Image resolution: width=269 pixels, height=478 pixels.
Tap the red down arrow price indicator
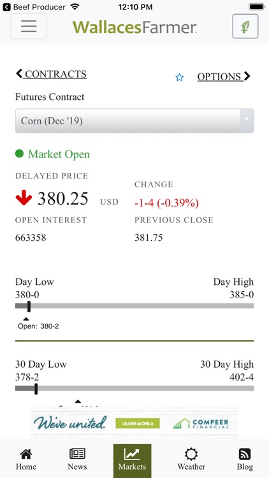(24, 198)
